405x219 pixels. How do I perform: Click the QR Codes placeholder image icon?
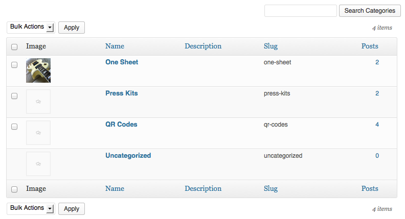pos(38,133)
